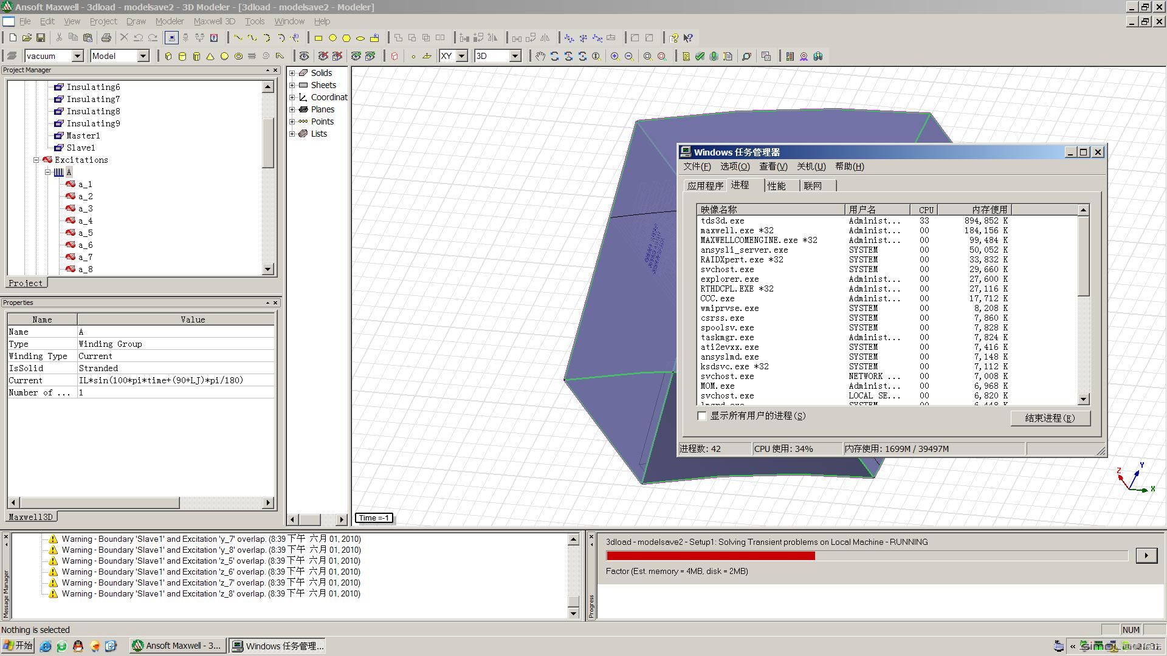Switch to 性能 tab in Task Manager
The width and height of the screenshot is (1167, 656).
pos(777,186)
